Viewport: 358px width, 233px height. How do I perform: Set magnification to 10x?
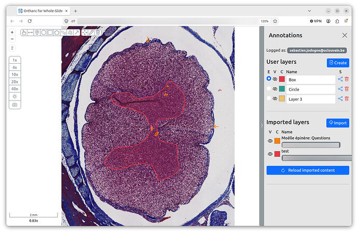point(15,75)
